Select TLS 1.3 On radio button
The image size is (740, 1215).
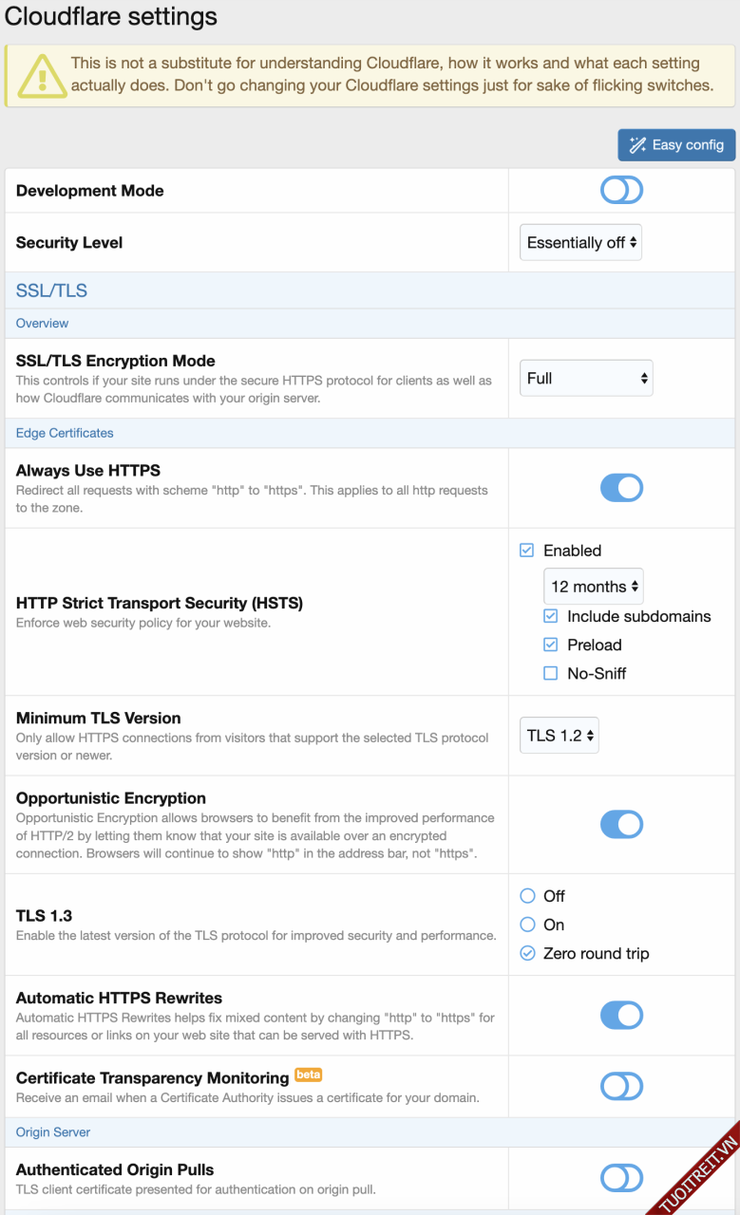tap(528, 925)
